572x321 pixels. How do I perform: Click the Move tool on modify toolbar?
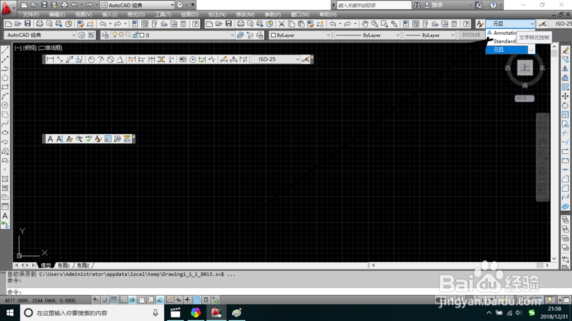coord(565,96)
